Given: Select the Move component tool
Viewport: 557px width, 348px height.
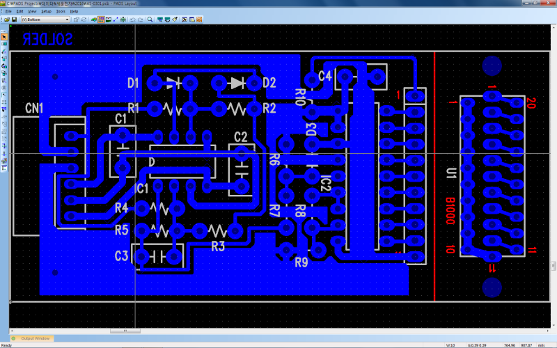Looking at the screenshot, I should pyautogui.click(x=4, y=44).
